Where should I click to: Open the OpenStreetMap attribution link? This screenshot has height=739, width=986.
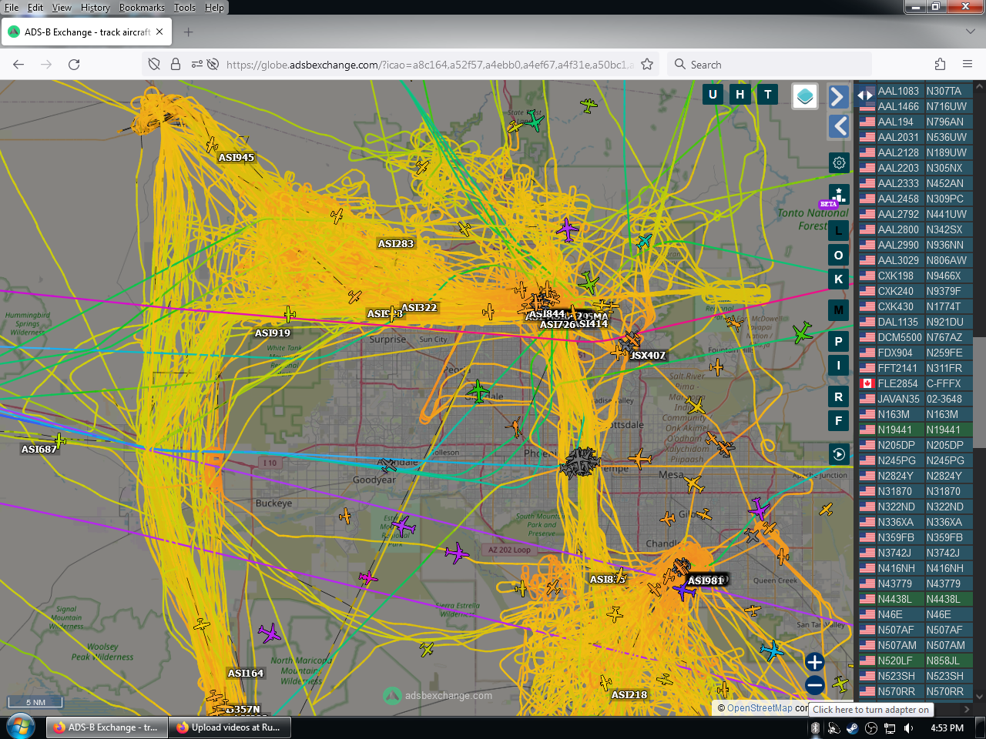[760, 708]
